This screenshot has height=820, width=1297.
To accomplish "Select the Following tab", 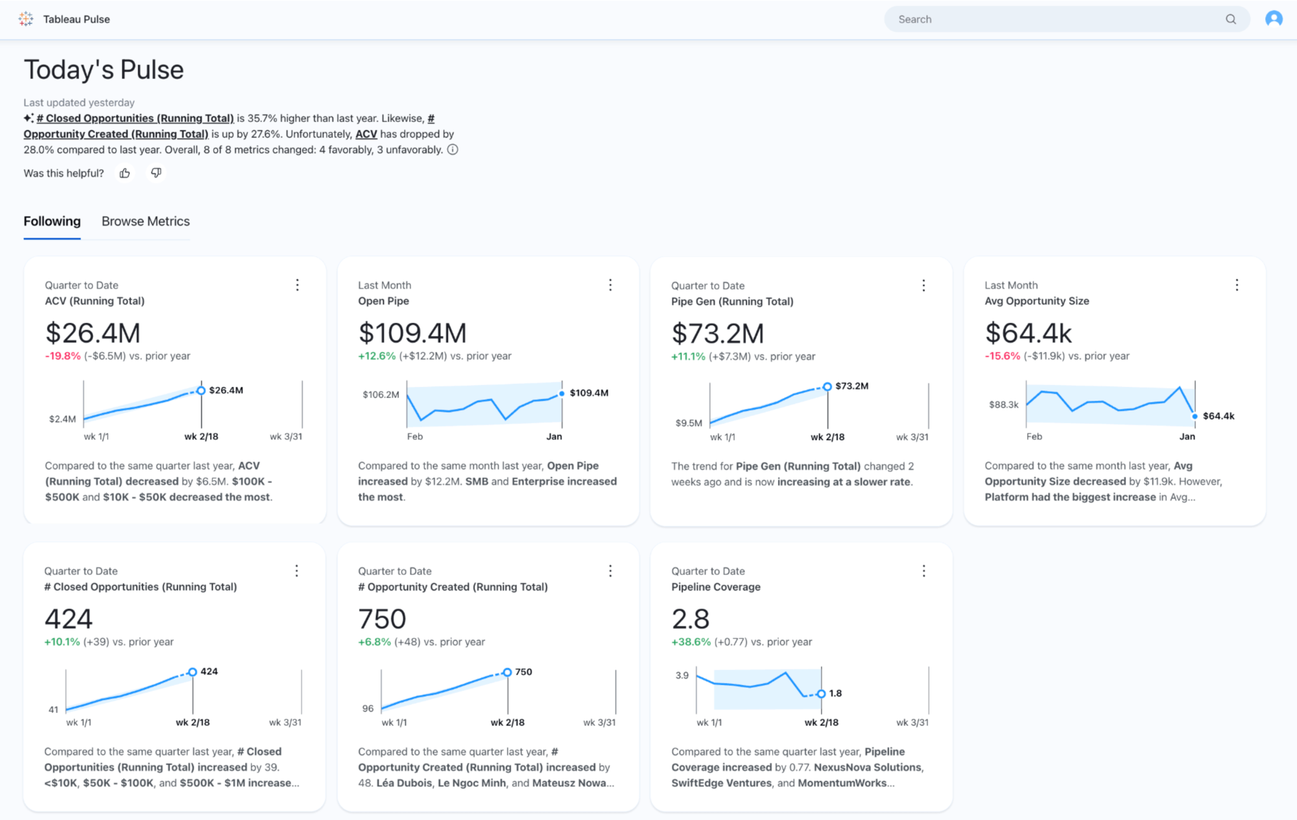I will pyautogui.click(x=51, y=221).
